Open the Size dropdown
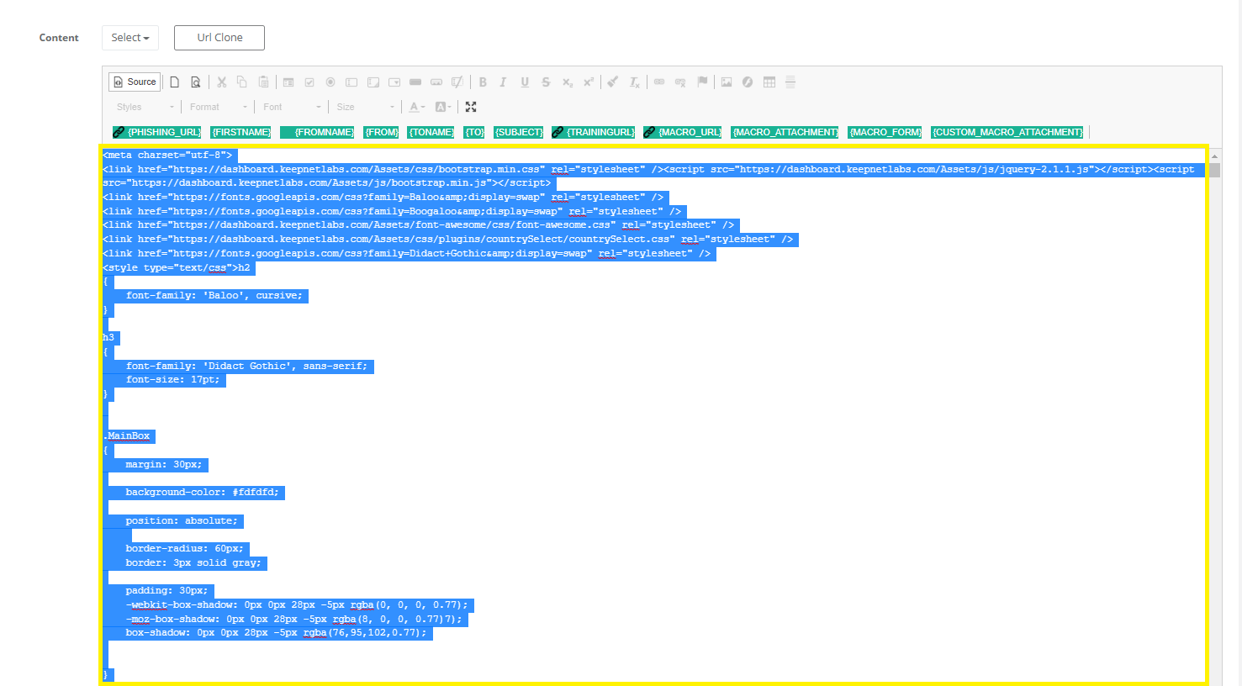The height and width of the screenshot is (686, 1242). [x=366, y=107]
